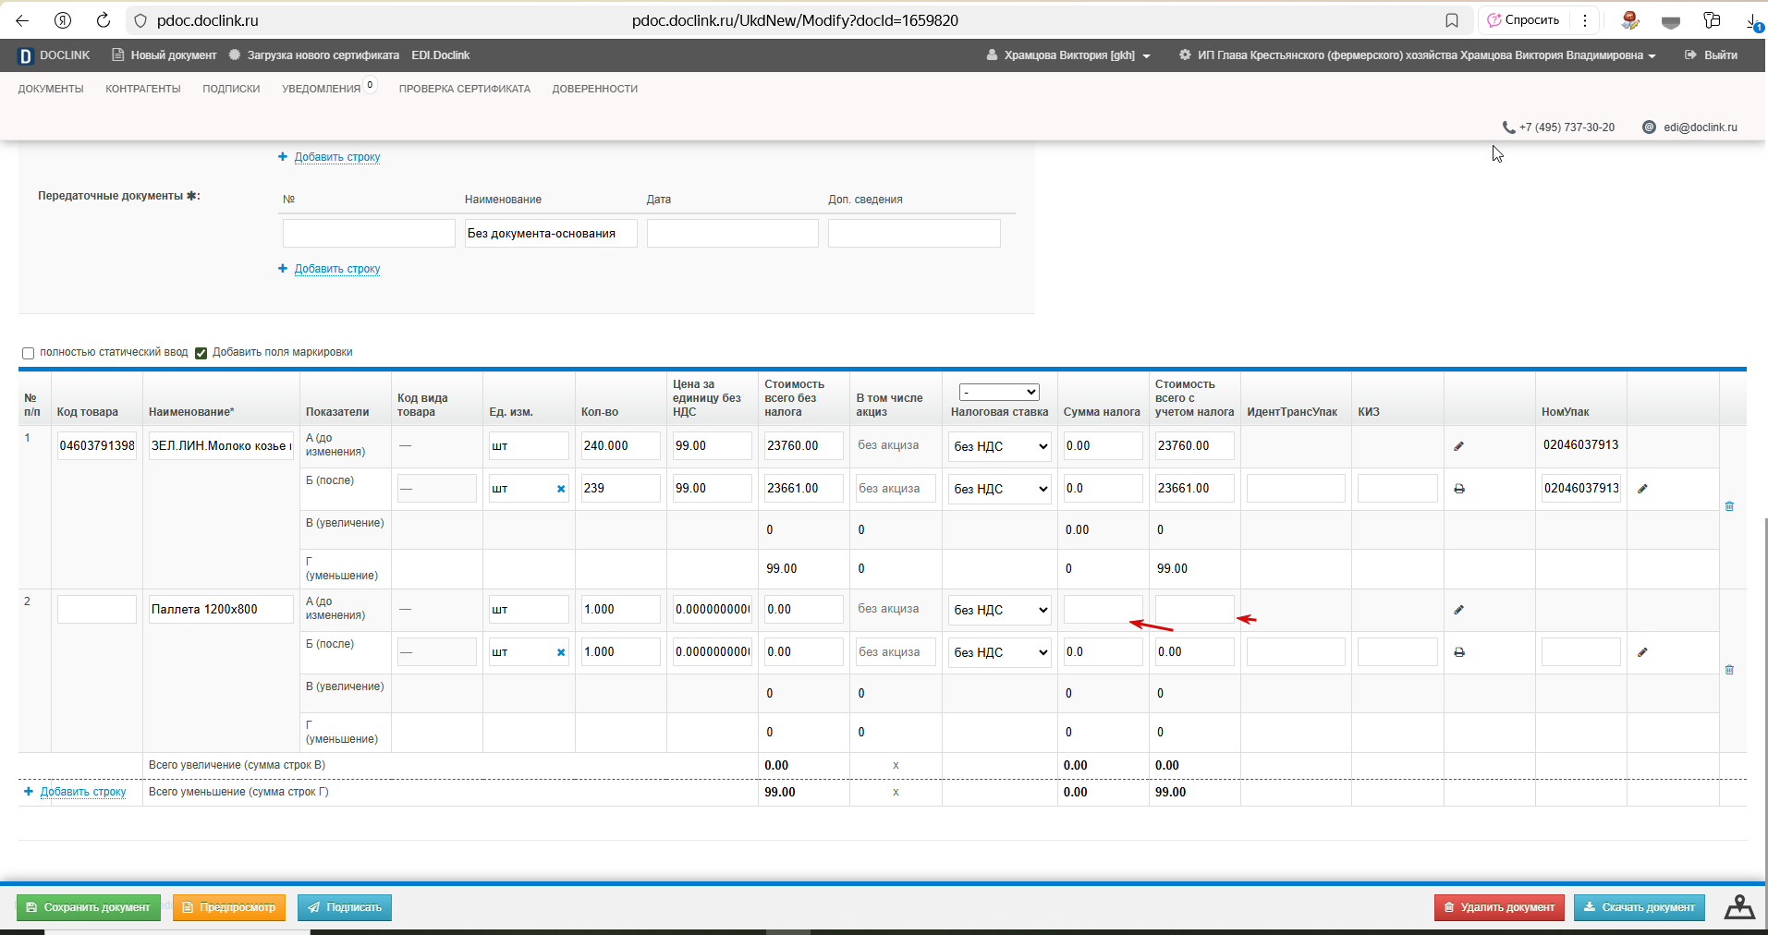Click the plus icon beside bottom Добавить строку
This screenshot has height=935, width=1768.
coord(29,792)
